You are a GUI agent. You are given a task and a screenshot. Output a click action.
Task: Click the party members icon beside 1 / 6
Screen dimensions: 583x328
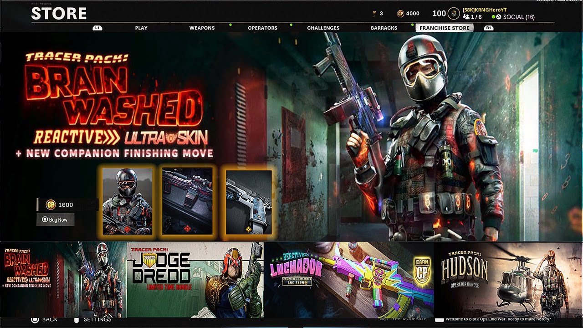pos(466,17)
